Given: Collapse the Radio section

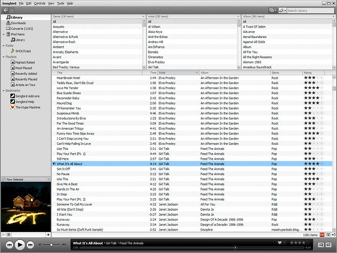Looking at the screenshot, I should (3, 45).
